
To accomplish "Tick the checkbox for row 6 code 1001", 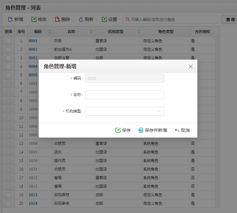I will (x=9, y=84).
